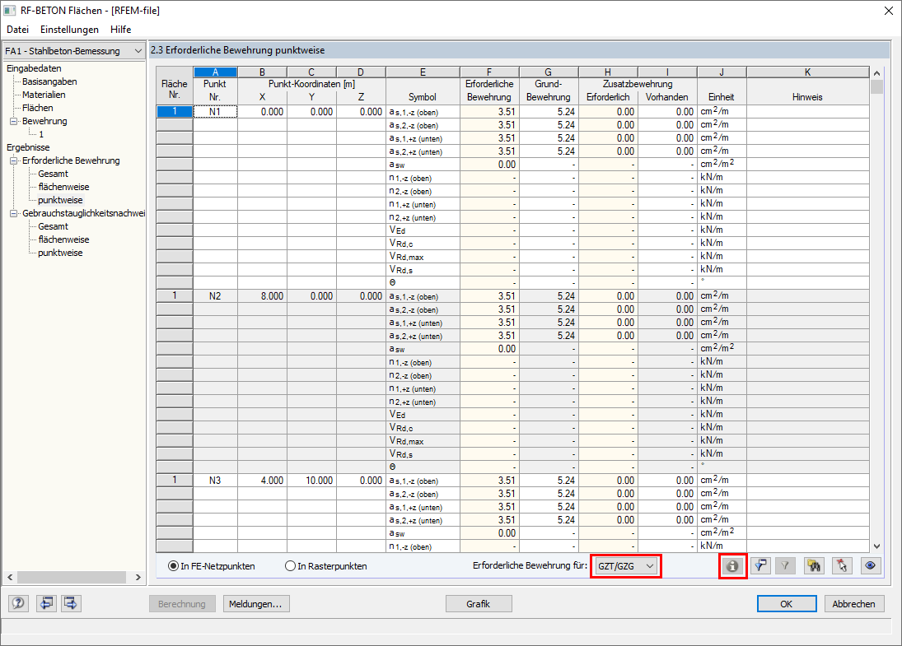902x646 pixels.
Task: Click X coordinate 8.000 of point N2
Action: [x=262, y=296]
